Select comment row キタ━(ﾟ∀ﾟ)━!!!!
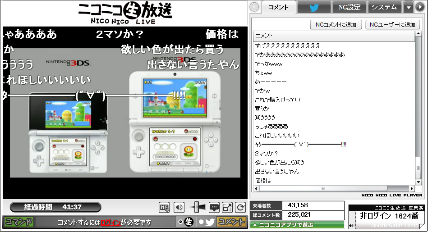Viewport: 428px width, 232px height. click(334, 144)
